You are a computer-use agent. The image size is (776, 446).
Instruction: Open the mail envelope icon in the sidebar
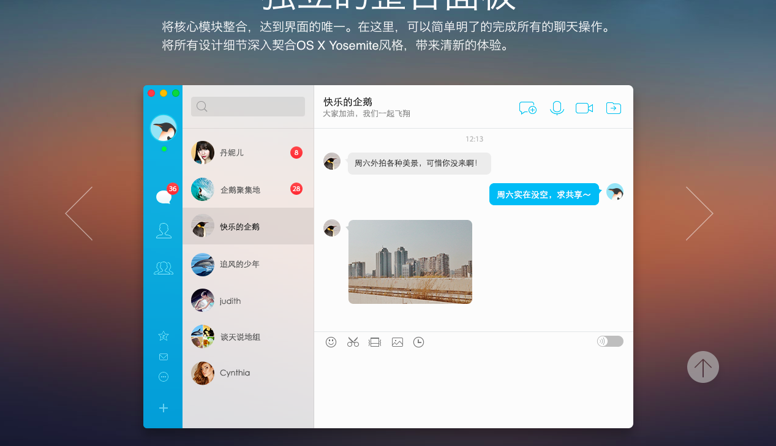pos(163,356)
